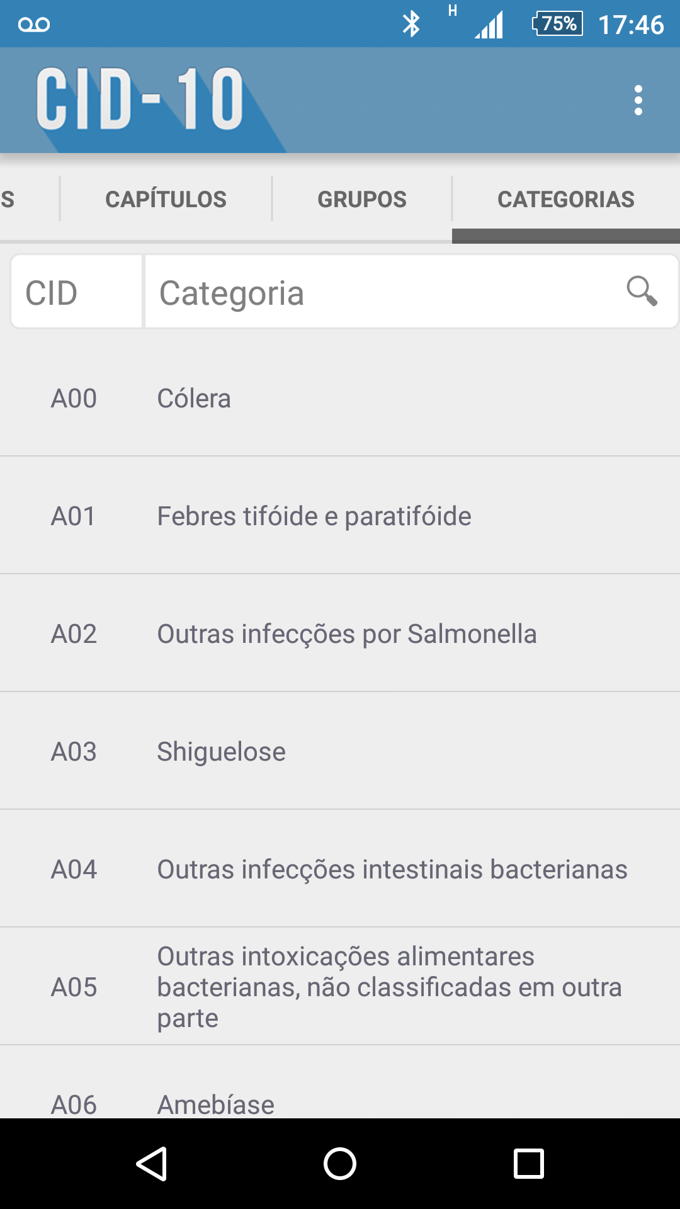The image size is (680, 1209).
Task: Tap the Bluetooth status bar icon
Action: coord(411,24)
